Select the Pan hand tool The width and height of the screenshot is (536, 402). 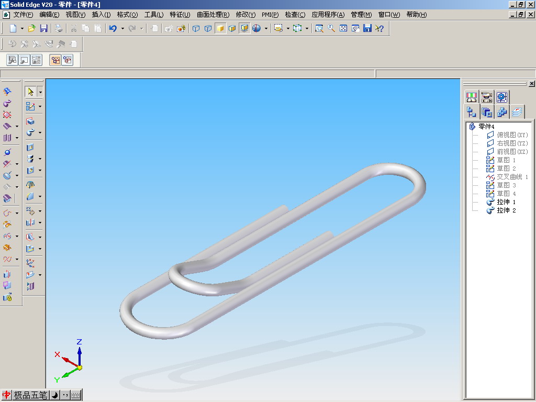pyautogui.click(x=355, y=28)
